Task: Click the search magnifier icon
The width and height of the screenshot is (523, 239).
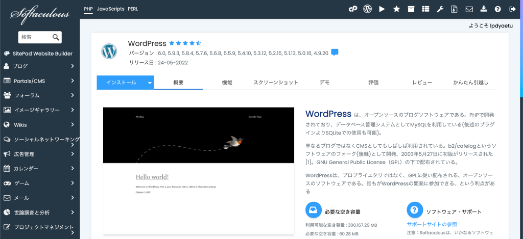Action: click(x=56, y=37)
